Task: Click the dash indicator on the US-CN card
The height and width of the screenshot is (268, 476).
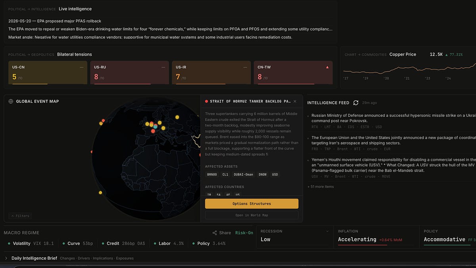Action: pyautogui.click(x=82, y=67)
